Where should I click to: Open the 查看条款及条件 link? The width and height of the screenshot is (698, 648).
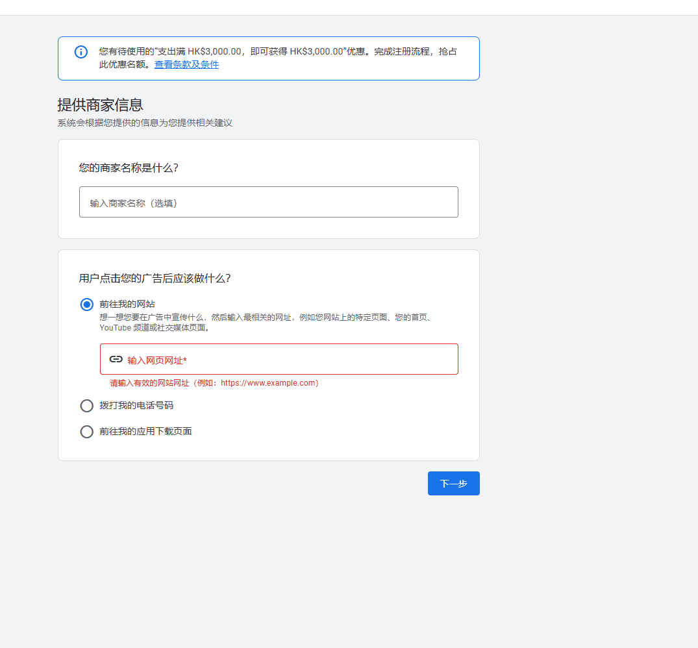pyautogui.click(x=186, y=64)
